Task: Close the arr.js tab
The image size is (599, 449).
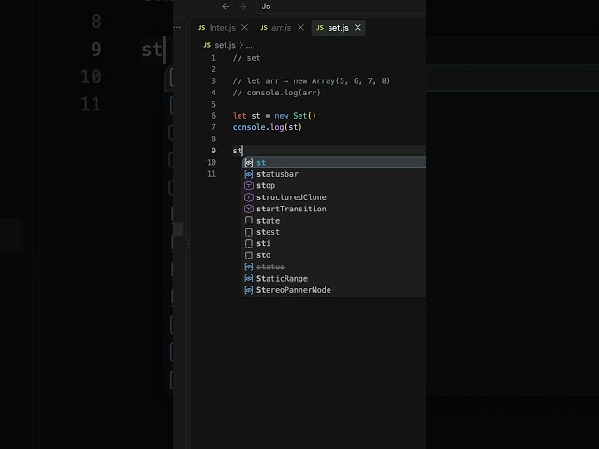Action: [301, 28]
